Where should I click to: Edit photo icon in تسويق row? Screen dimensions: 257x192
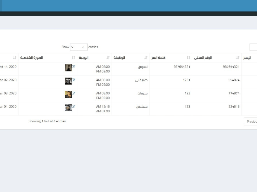pyautogui.click(x=74, y=67)
